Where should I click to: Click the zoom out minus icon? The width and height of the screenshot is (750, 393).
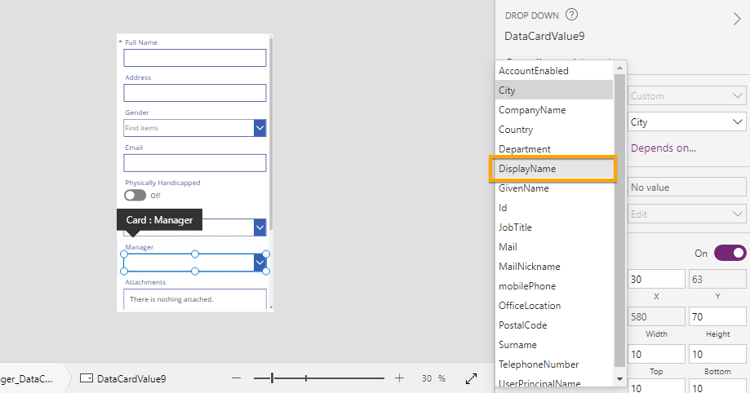pyautogui.click(x=237, y=378)
